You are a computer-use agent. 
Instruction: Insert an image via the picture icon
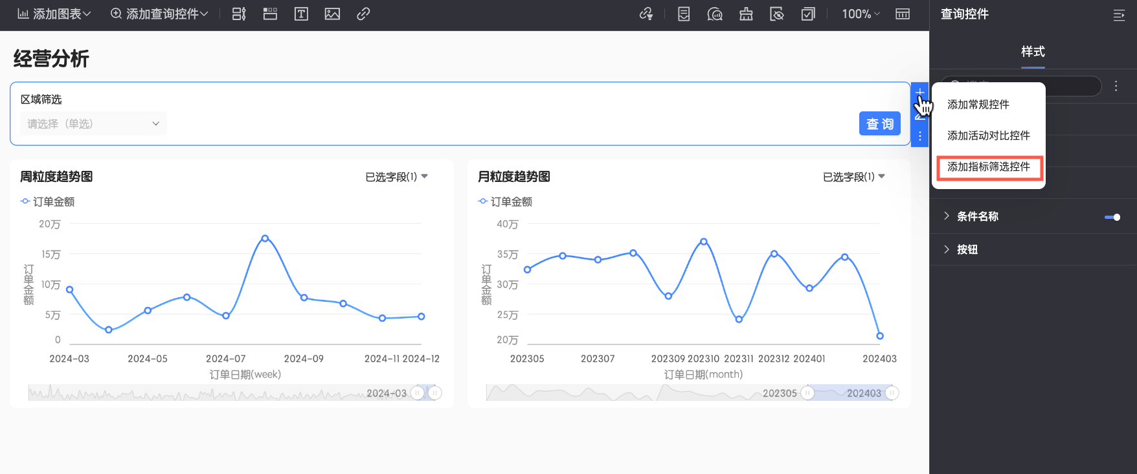point(332,14)
